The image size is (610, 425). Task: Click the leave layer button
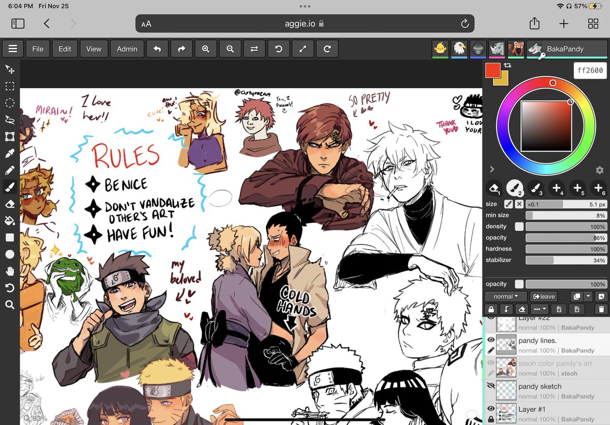543,297
